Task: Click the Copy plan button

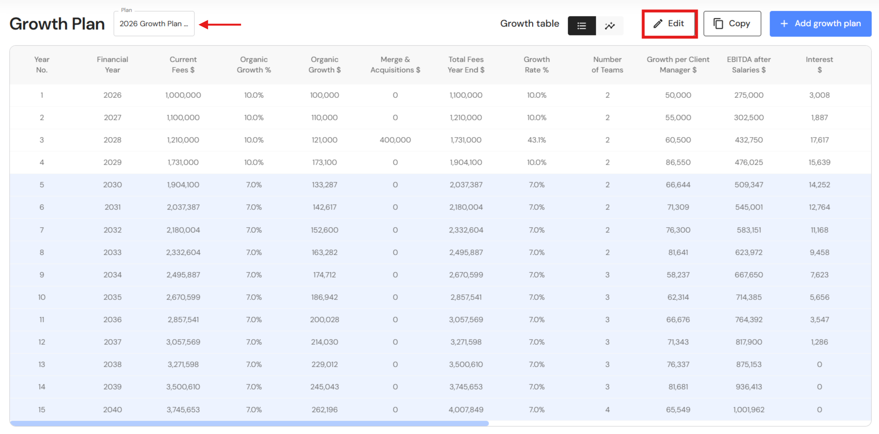Action: (732, 24)
